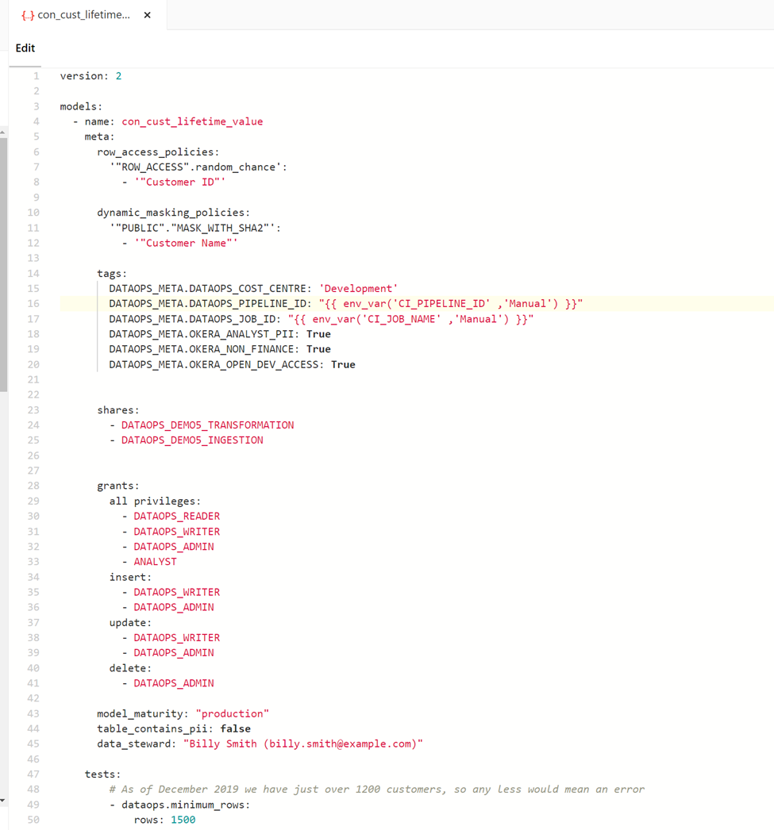This screenshot has width=774, height=830.
Task: Click 'table_contains_pii: false' line
Action: pyautogui.click(x=174, y=729)
